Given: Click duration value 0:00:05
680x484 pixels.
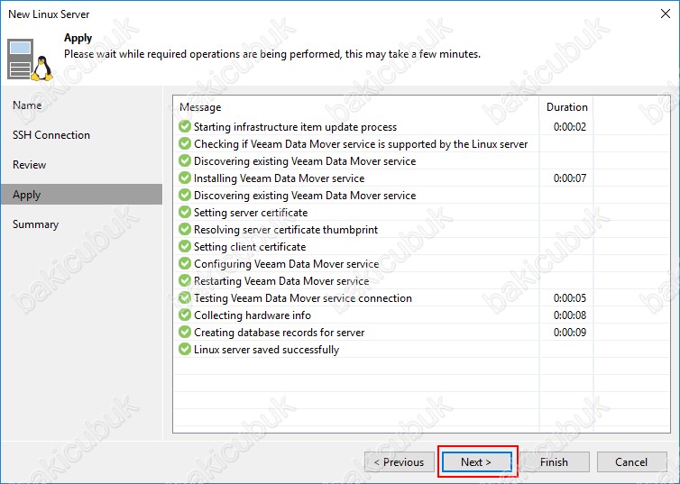Looking at the screenshot, I should (x=570, y=298).
